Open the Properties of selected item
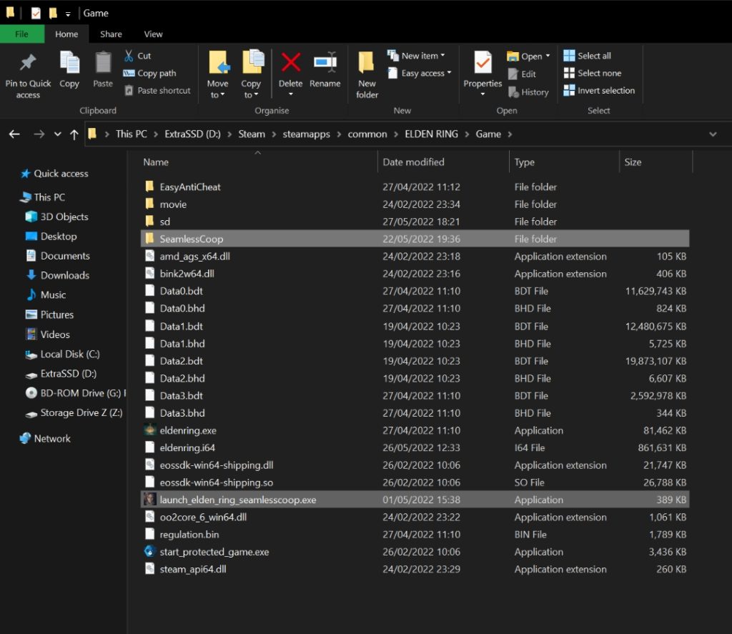The height and width of the screenshot is (634, 732). click(483, 70)
